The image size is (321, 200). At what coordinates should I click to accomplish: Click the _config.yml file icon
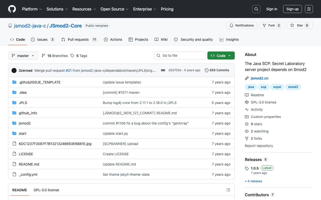(x=14, y=174)
